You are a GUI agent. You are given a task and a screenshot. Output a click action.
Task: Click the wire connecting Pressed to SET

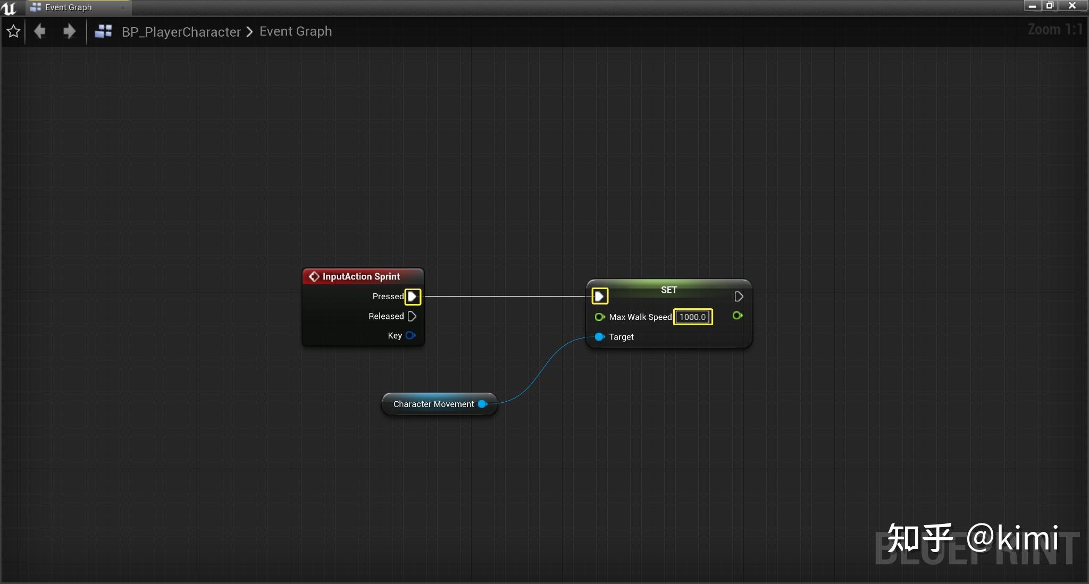(505, 296)
